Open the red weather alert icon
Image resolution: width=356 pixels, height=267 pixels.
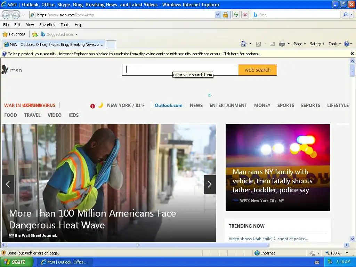click(92, 106)
